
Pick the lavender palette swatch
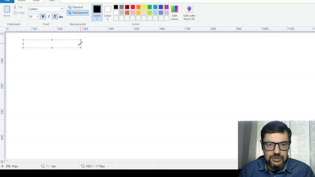(x=166, y=13)
